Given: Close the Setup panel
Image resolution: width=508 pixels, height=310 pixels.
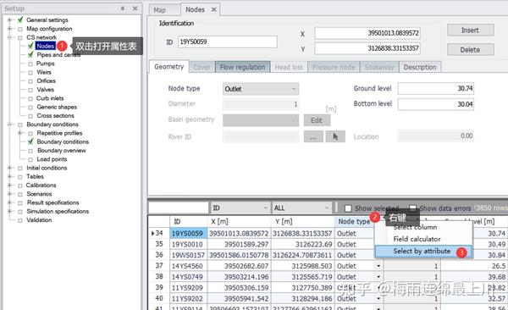Looking at the screenshot, I should click(x=135, y=8).
